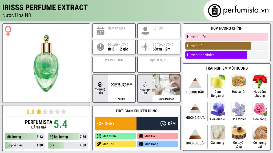Screen dimensions: 273x153
Task: Click the sun icon beside Mùa Hạ
Action: point(141,136)
